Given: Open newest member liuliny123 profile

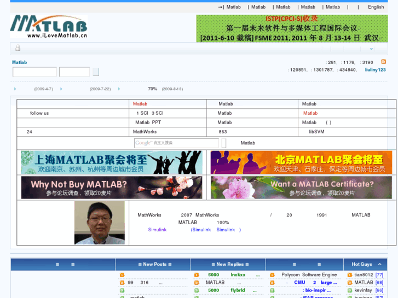Looking at the screenshot, I should pyautogui.click(x=375, y=70).
